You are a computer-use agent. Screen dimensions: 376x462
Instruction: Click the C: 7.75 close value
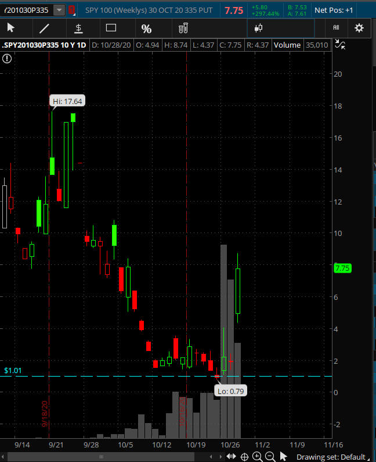[x=230, y=45]
